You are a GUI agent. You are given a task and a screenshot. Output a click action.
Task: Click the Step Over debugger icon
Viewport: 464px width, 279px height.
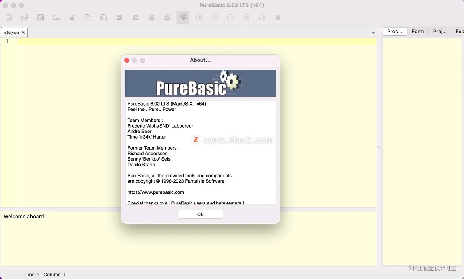coord(246,17)
